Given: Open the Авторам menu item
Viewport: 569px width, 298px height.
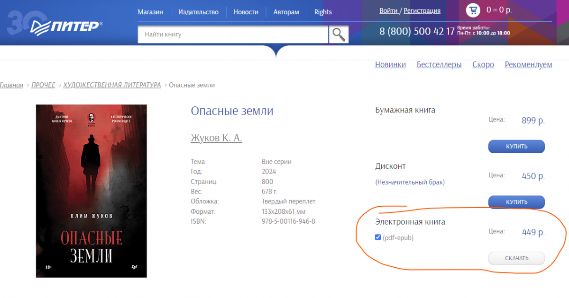Looking at the screenshot, I should [x=286, y=12].
